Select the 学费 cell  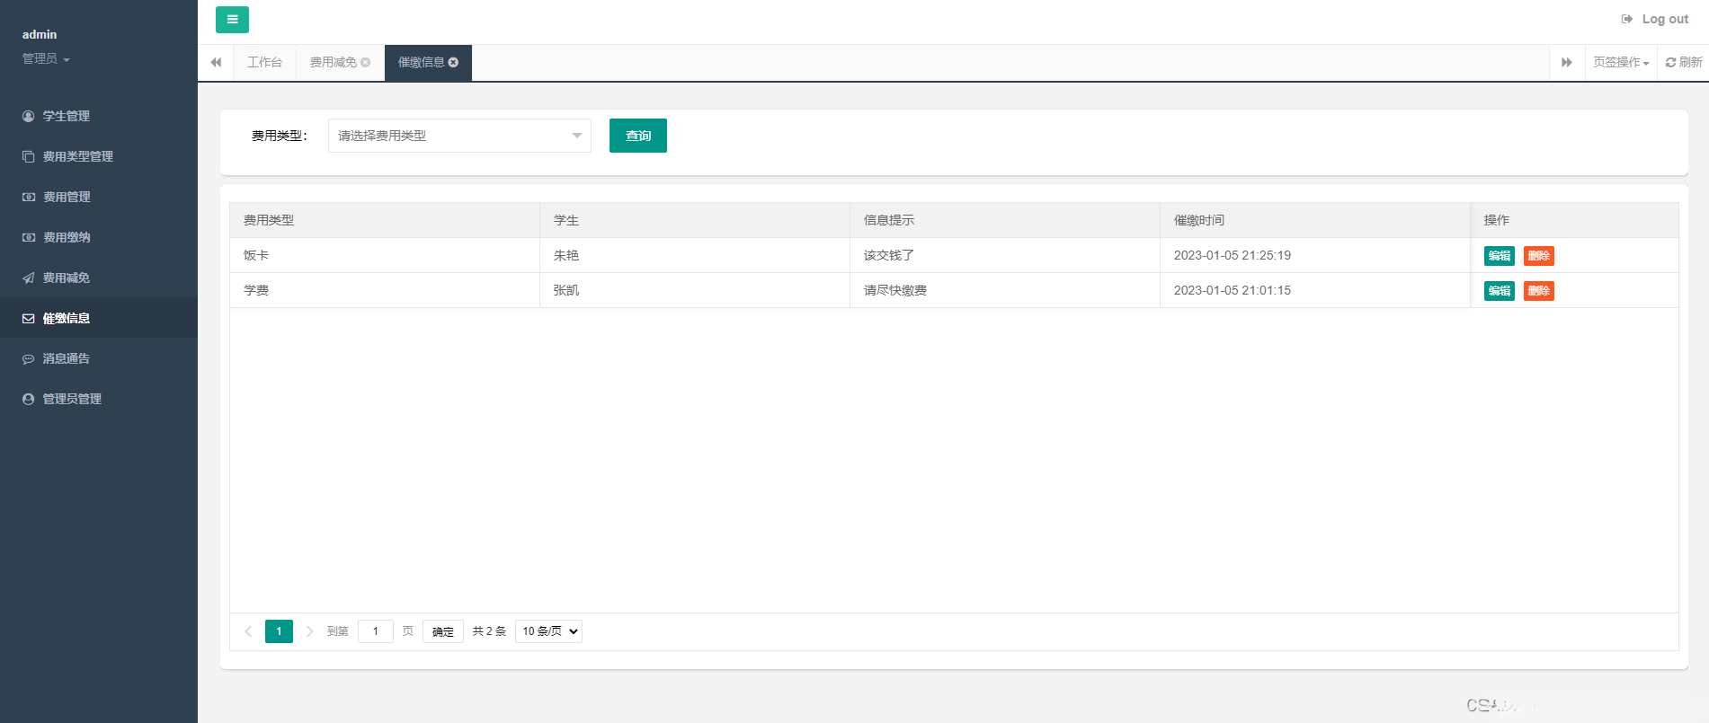pyautogui.click(x=385, y=290)
